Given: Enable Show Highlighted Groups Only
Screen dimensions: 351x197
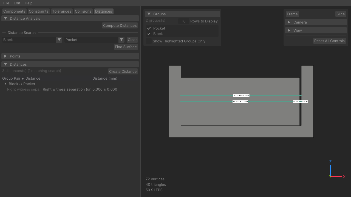Looking at the screenshot, I should [149, 41].
